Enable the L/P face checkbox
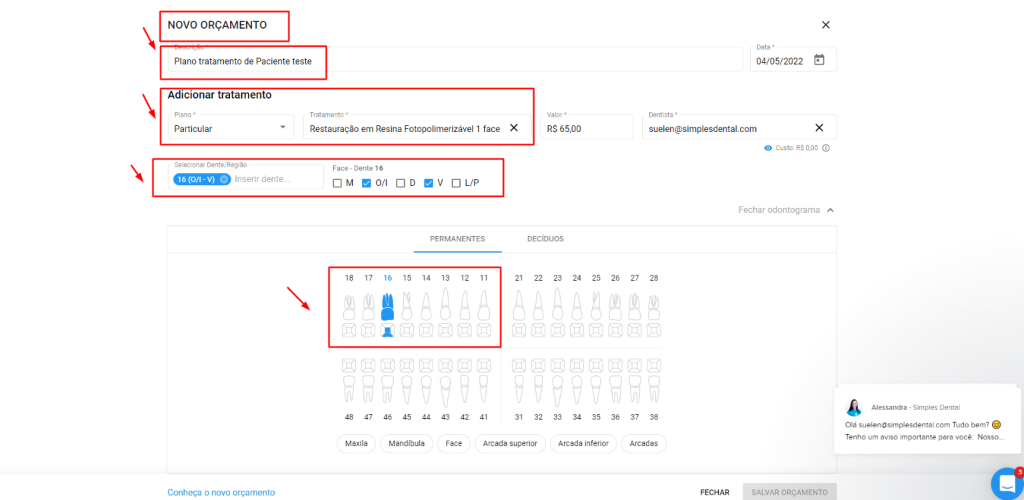The width and height of the screenshot is (1024, 500). [456, 183]
